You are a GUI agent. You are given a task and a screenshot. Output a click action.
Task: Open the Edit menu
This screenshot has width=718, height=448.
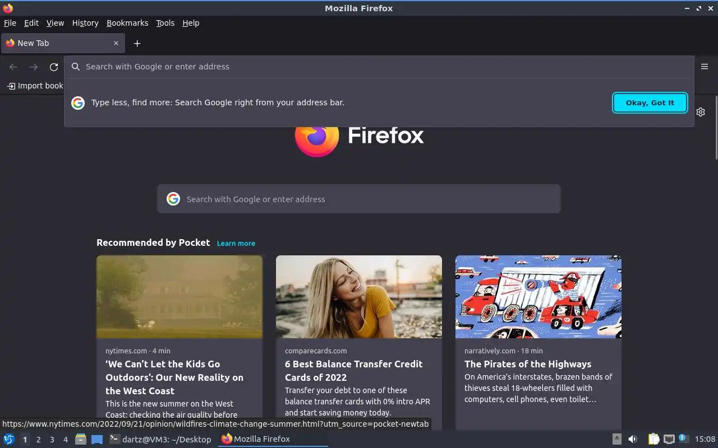pos(31,23)
